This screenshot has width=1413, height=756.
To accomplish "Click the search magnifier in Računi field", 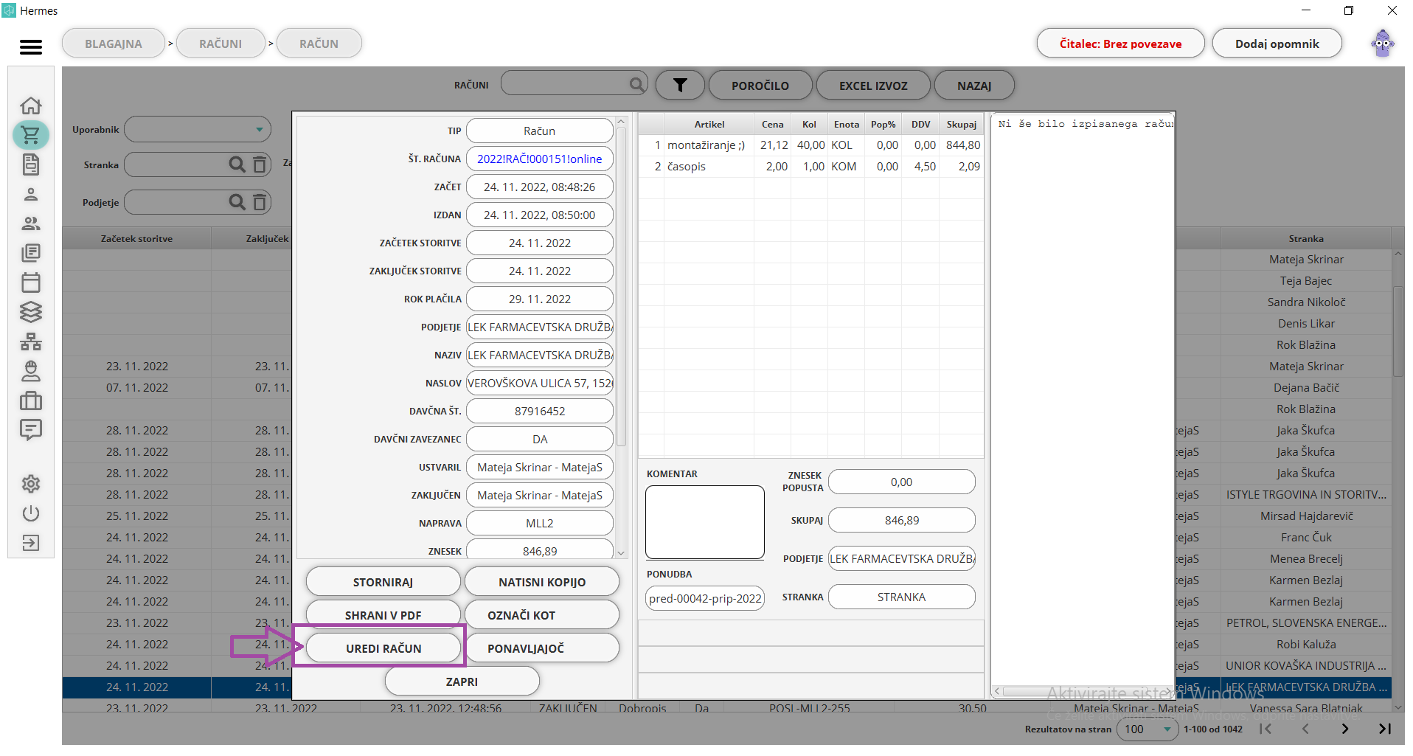I will [636, 85].
